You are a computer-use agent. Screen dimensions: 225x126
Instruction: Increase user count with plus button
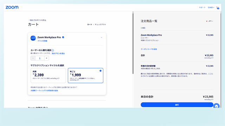click(46, 58)
